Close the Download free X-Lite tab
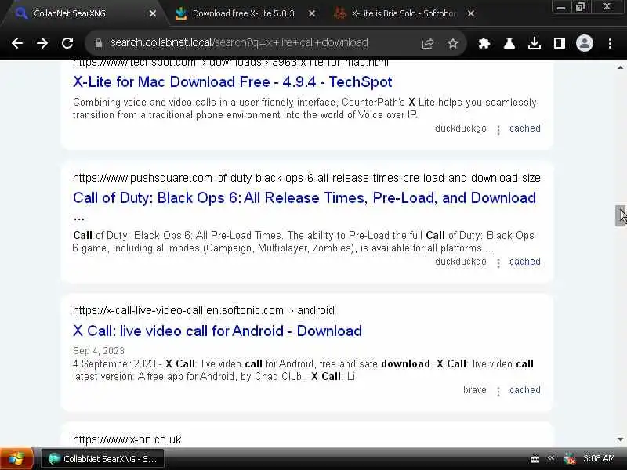627x470 pixels. [x=312, y=13]
